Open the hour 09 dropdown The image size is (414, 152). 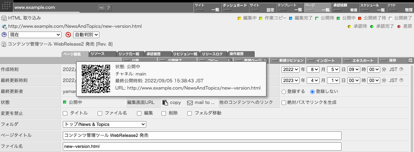point(354,69)
